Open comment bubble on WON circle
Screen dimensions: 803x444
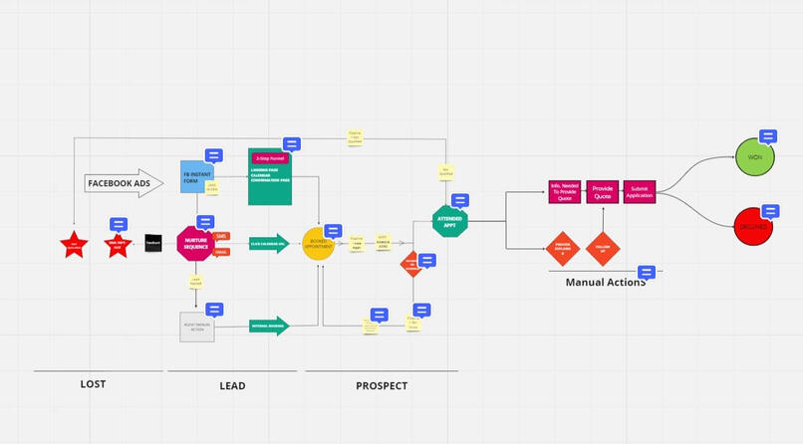[x=767, y=136]
